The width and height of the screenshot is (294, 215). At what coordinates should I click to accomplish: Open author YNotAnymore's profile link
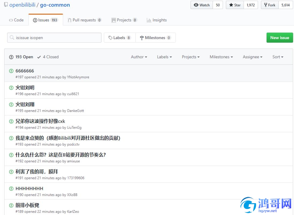pos(78,77)
